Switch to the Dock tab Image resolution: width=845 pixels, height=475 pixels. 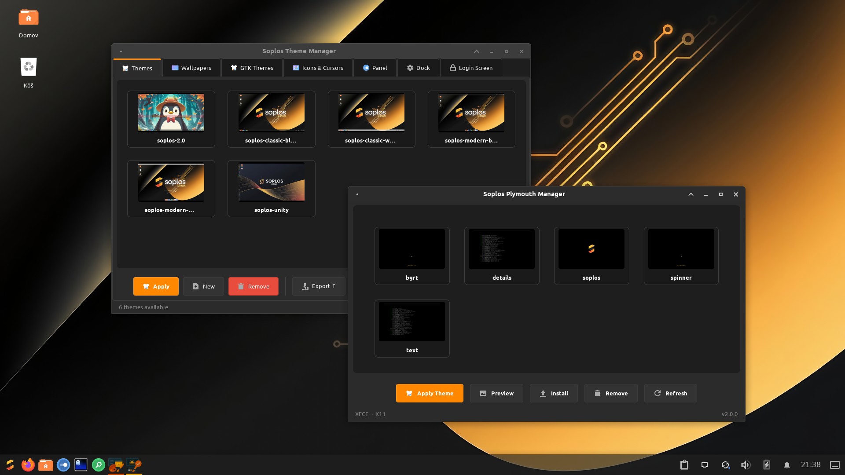[x=418, y=68]
